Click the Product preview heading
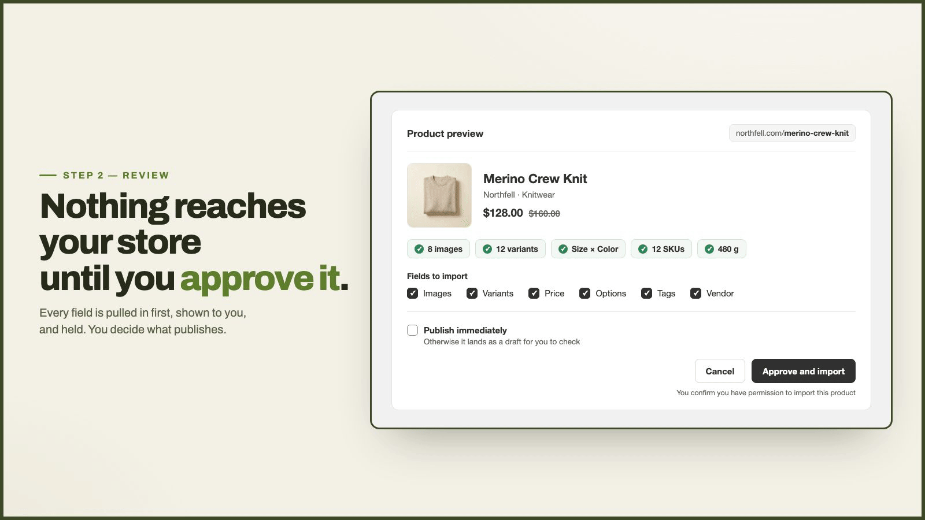 tap(445, 133)
